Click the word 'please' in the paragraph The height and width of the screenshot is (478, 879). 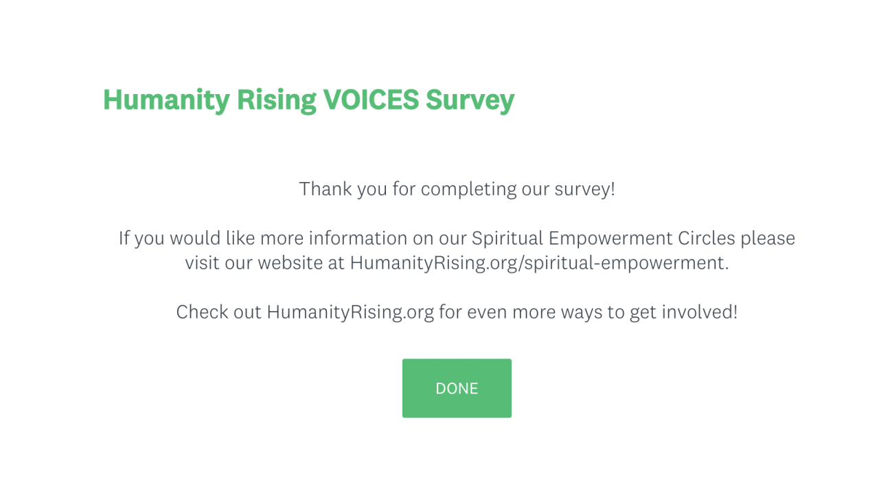[767, 238]
